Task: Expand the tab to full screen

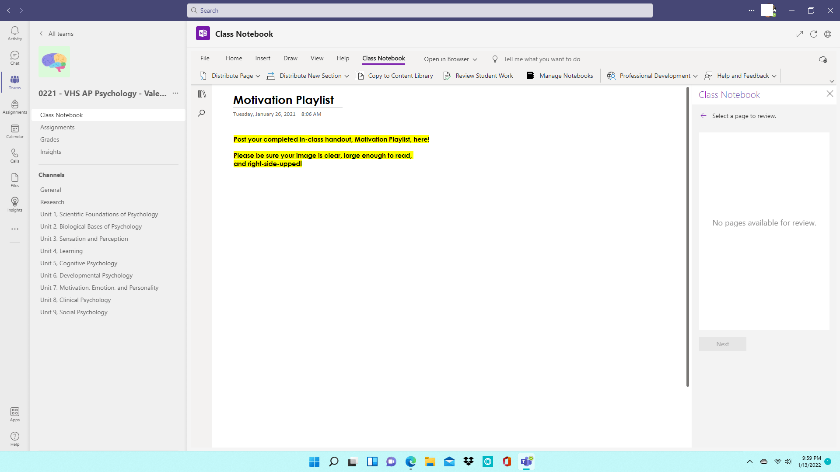Action: coord(800,34)
